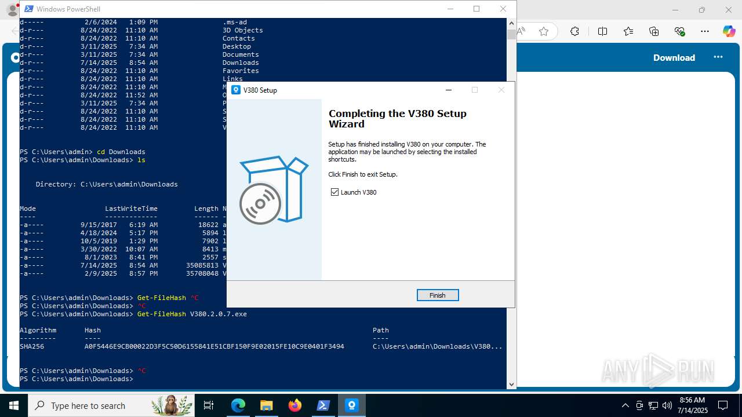Click the PowerShell window title icon

point(28,9)
